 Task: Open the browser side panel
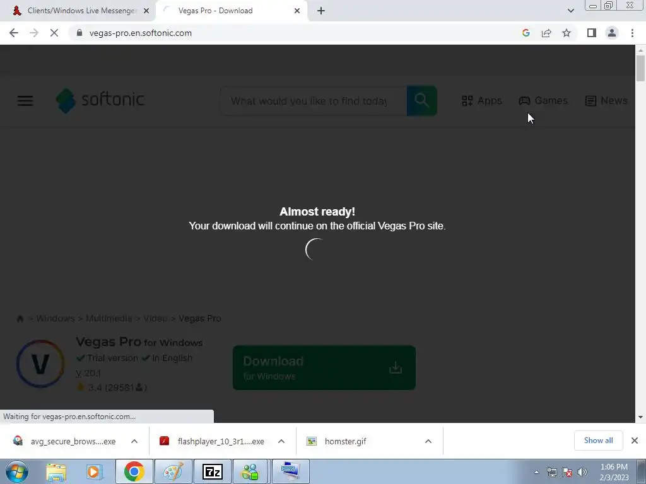click(592, 33)
